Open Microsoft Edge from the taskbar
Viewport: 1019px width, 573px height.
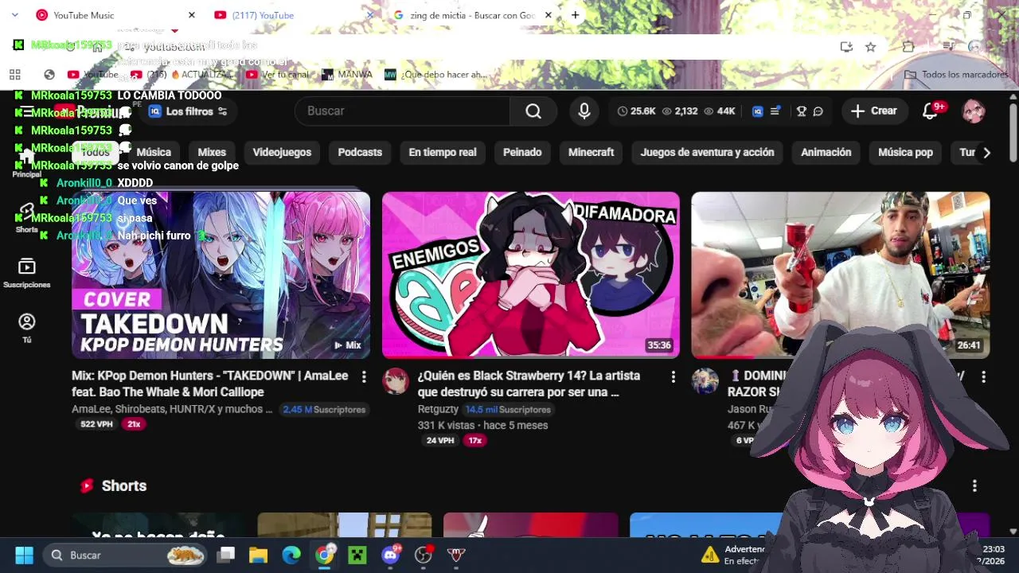[291, 555]
